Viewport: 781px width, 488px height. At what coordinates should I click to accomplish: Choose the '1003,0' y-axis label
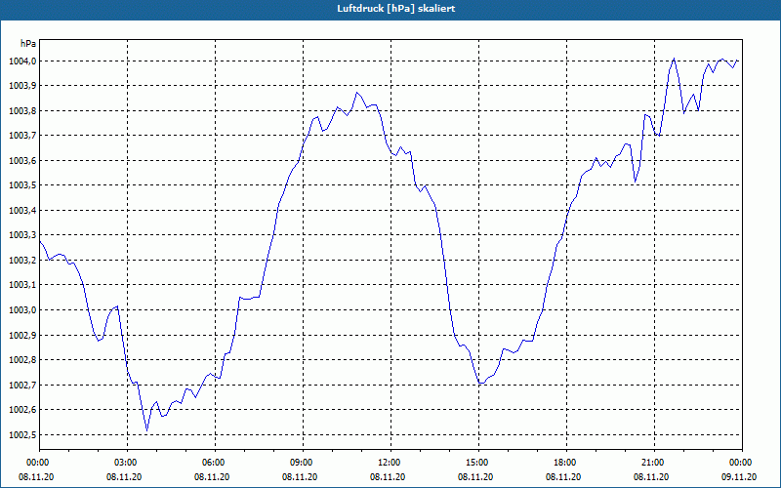pos(21,310)
